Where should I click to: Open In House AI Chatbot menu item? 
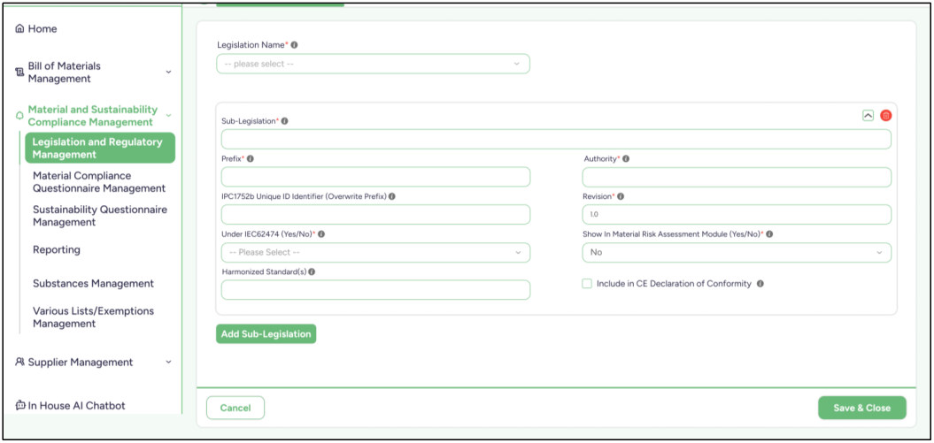76,406
